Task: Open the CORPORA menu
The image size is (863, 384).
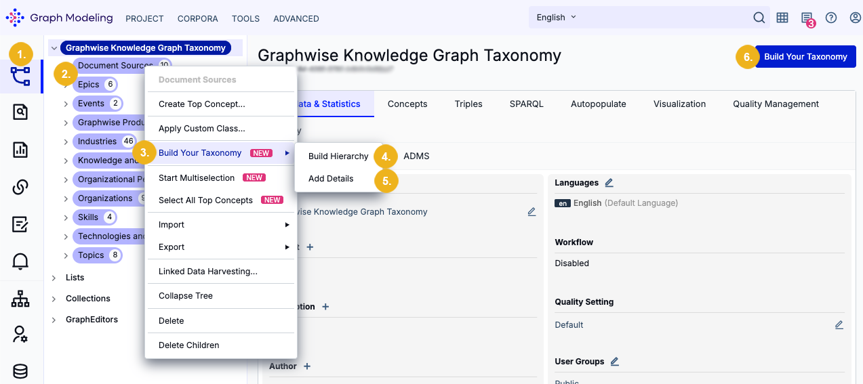Action: (198, 19)
